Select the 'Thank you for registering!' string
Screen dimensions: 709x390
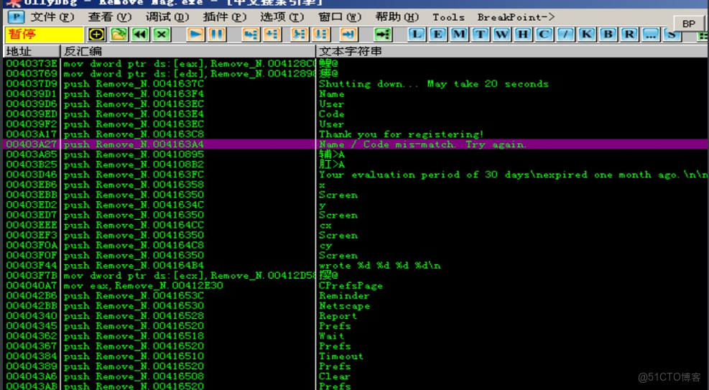402,134
